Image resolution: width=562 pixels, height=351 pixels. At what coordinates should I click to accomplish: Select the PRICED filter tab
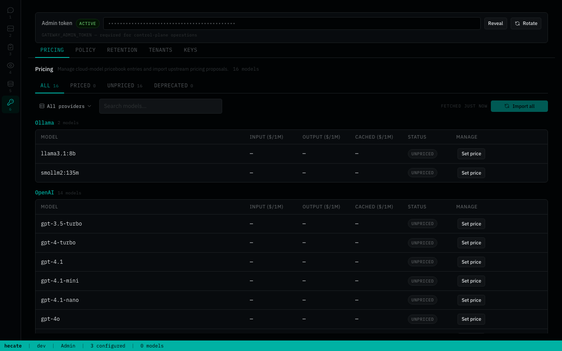[83, 86]
